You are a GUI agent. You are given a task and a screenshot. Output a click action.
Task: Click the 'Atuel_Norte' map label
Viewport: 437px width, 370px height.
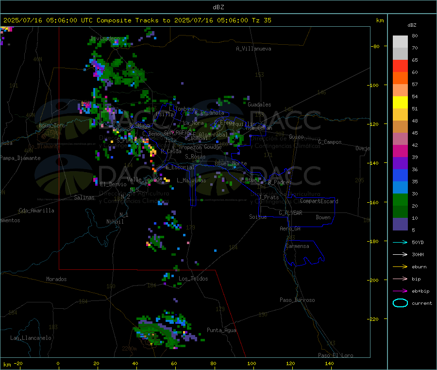(231, 163)
